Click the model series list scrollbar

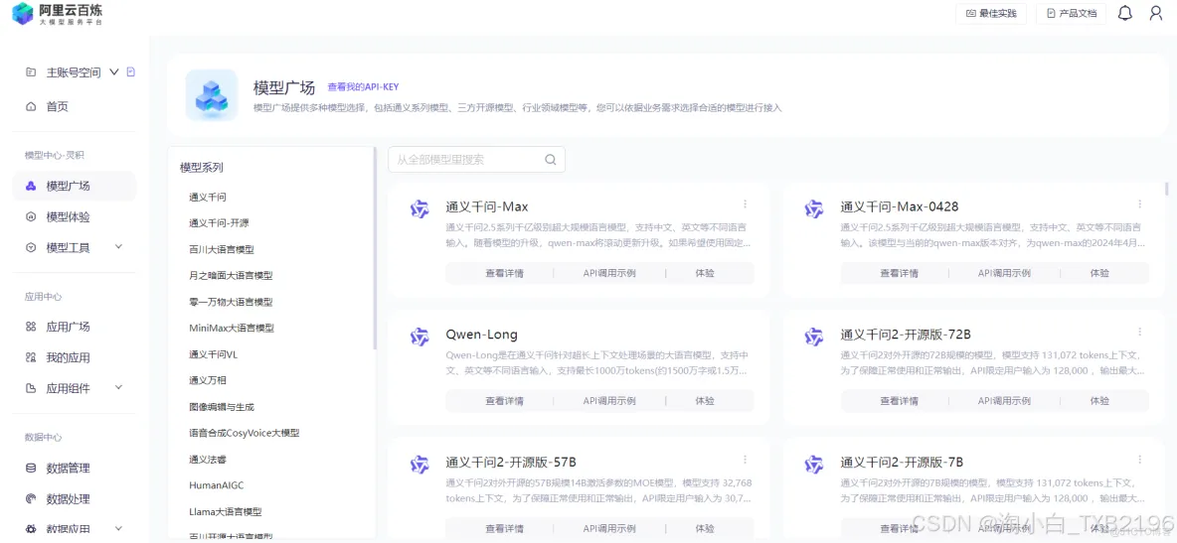point(375,248)
